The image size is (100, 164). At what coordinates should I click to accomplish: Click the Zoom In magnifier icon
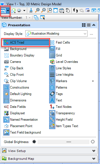tap(37, 10)
